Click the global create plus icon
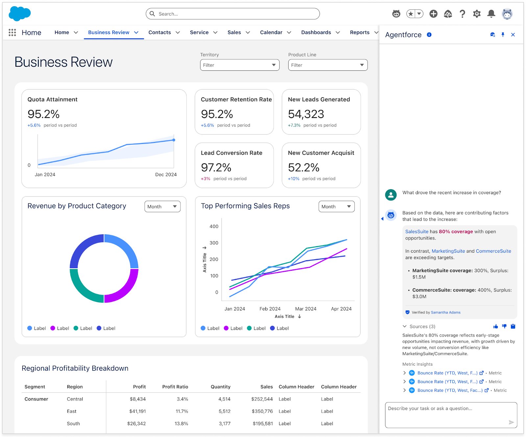Screen dimensions: 526x437 click(433, 14)
